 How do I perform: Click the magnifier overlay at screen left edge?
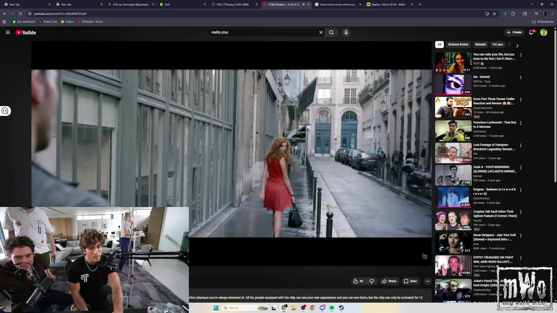click(5, 111)
